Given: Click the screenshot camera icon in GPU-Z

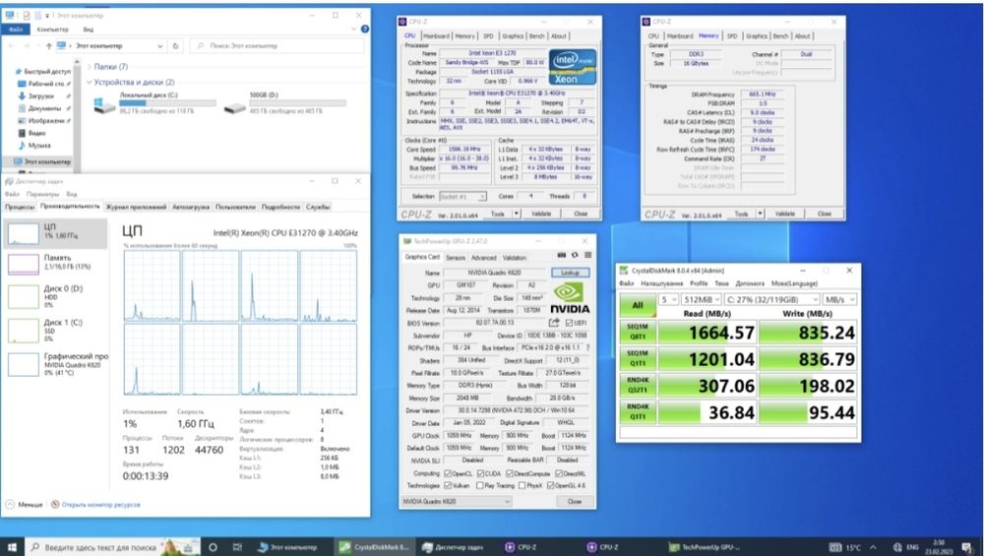Looking at the screenshot, I should pyautogui.click(x=562, y=256).
